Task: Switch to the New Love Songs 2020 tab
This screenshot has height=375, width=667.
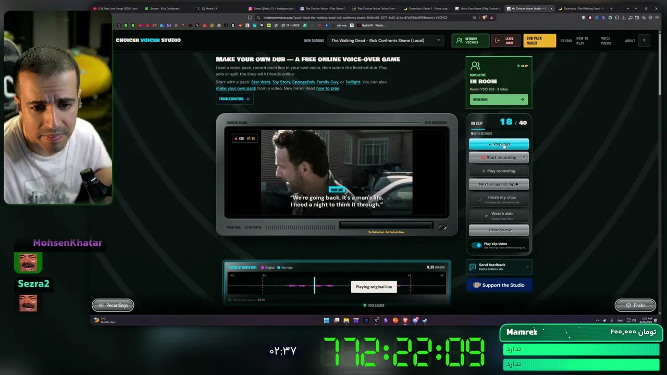Action: (115, 8)
